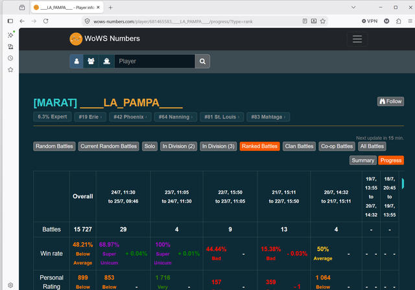Switch to Co-op Battles tab
Screen dimensions: 415x290
337,146
